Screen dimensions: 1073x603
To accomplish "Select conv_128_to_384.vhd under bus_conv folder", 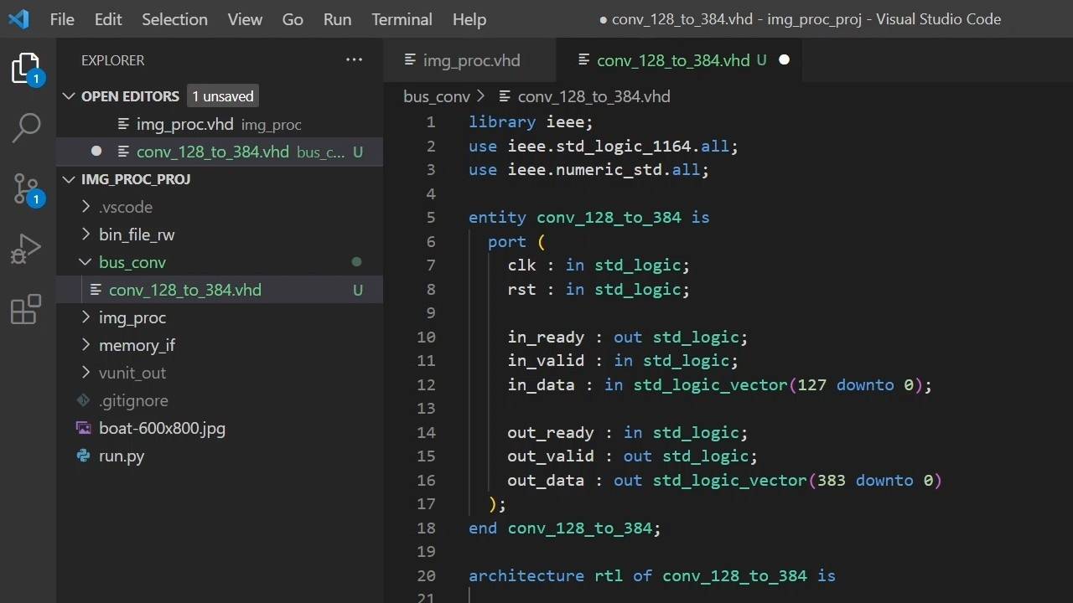I will (220, 290).
